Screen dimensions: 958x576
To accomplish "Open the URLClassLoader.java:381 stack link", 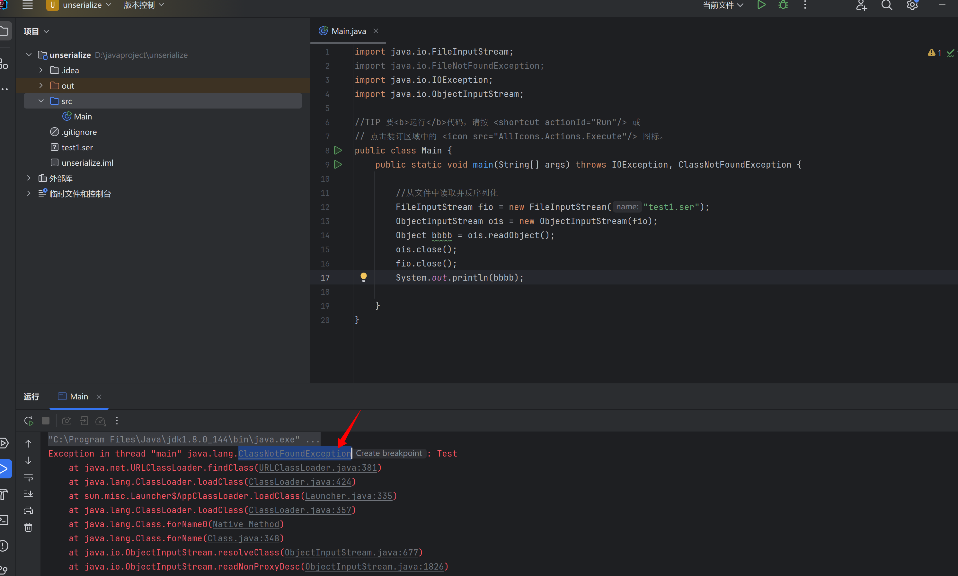I will click(x=318, y=468).
